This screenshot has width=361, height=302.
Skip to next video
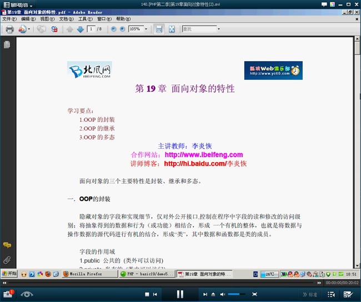coord(205,294)
